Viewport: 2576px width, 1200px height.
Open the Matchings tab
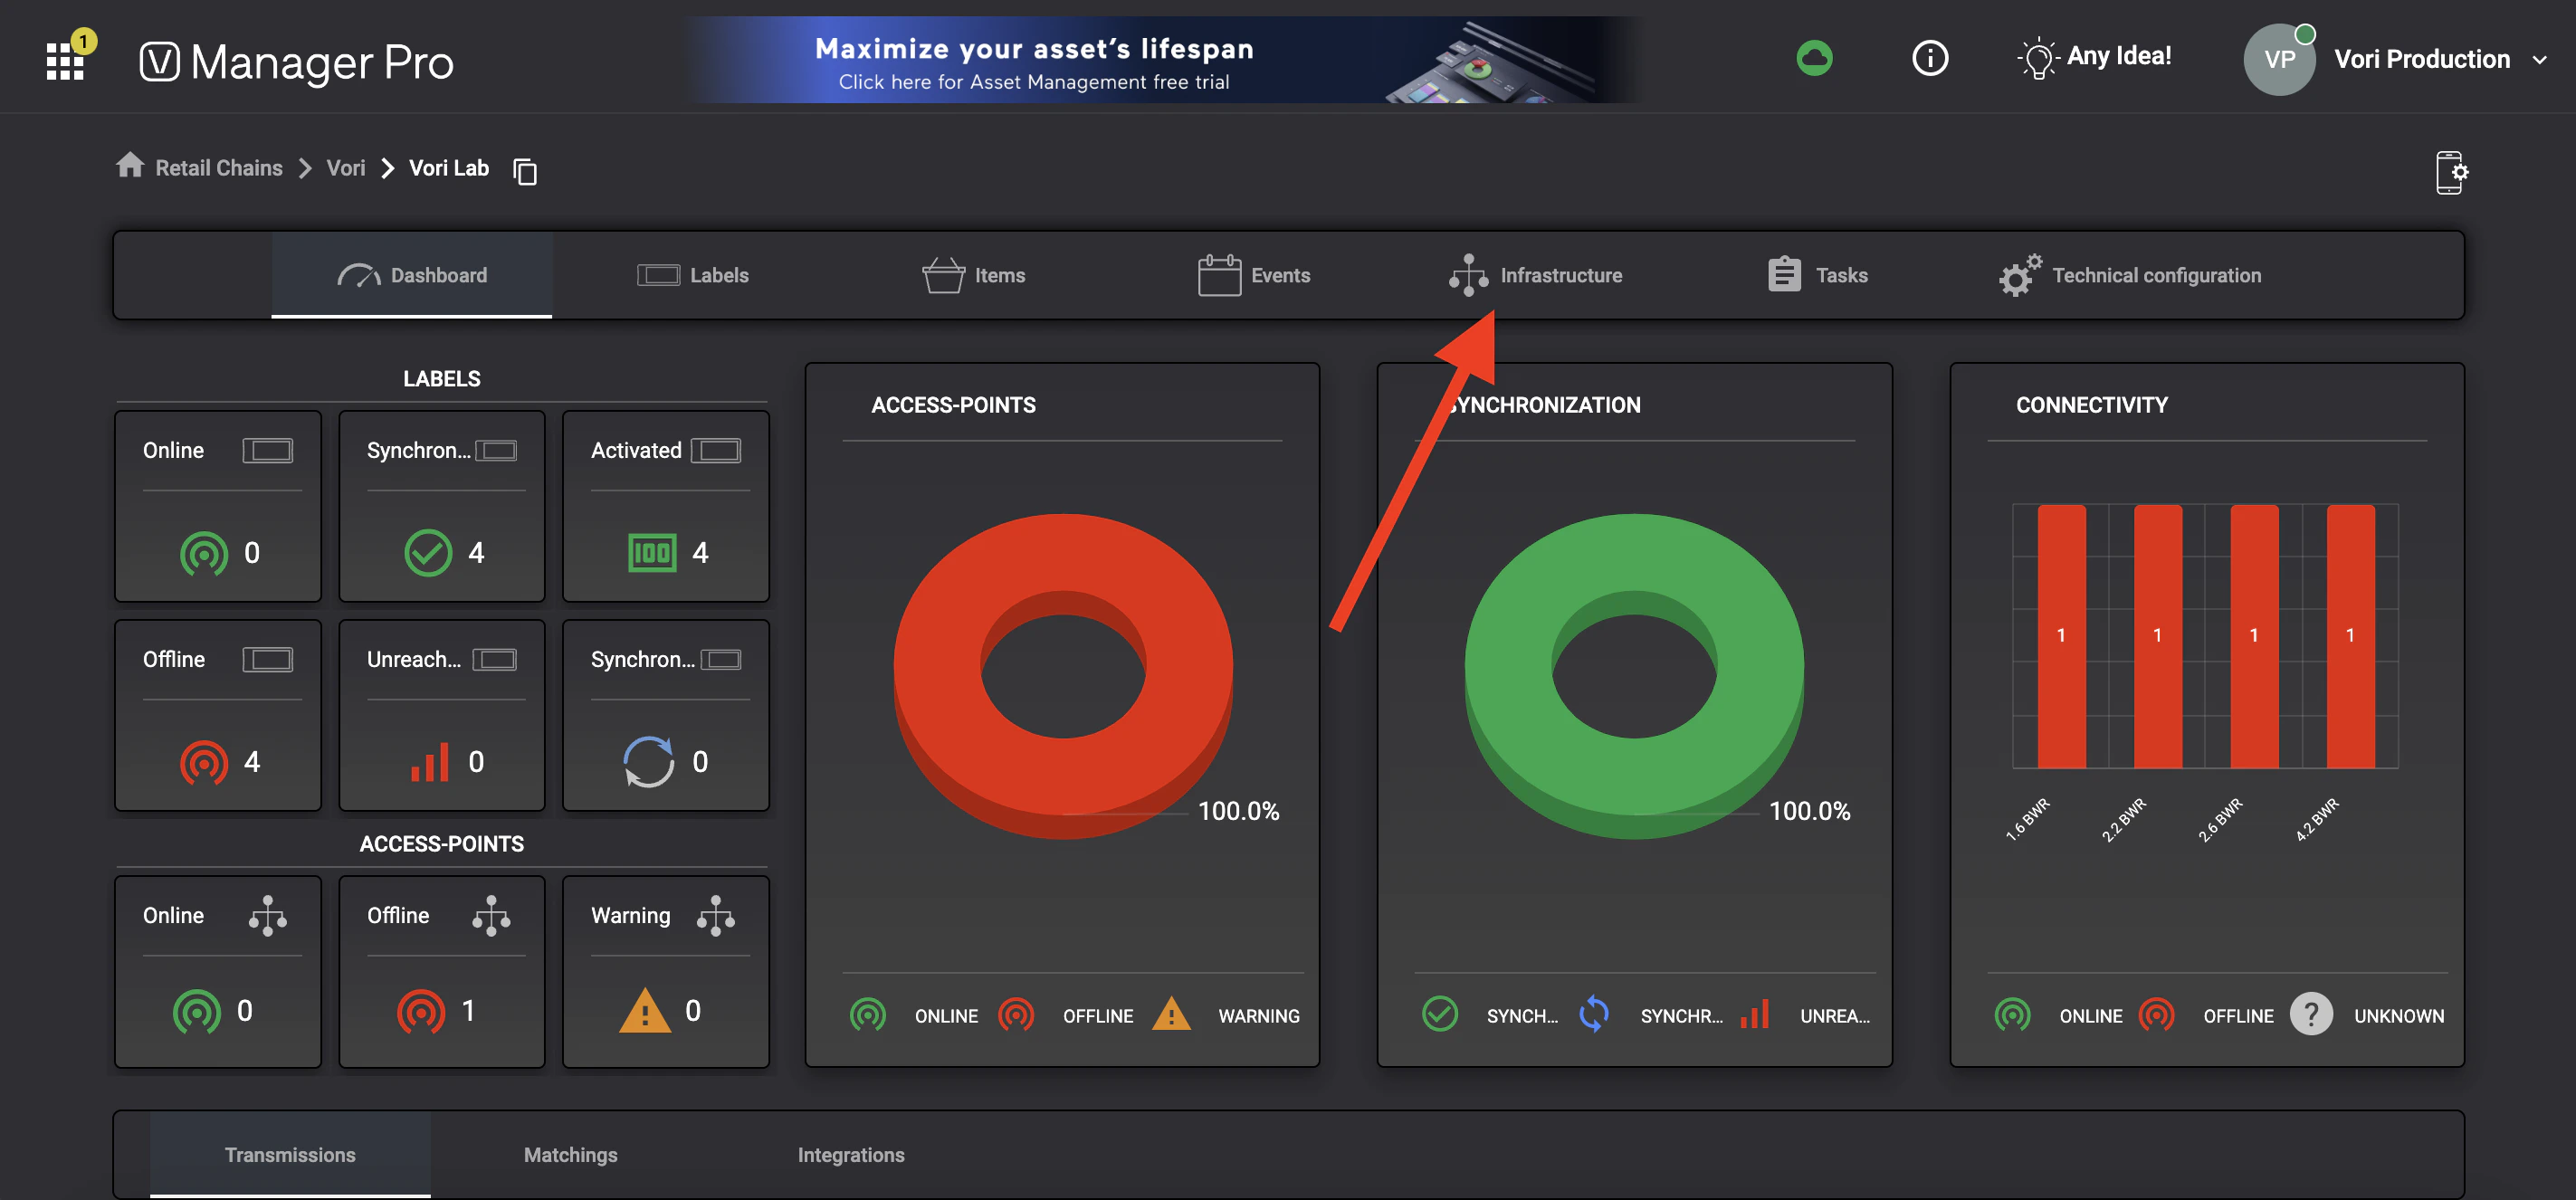[x=570, y=1154]
